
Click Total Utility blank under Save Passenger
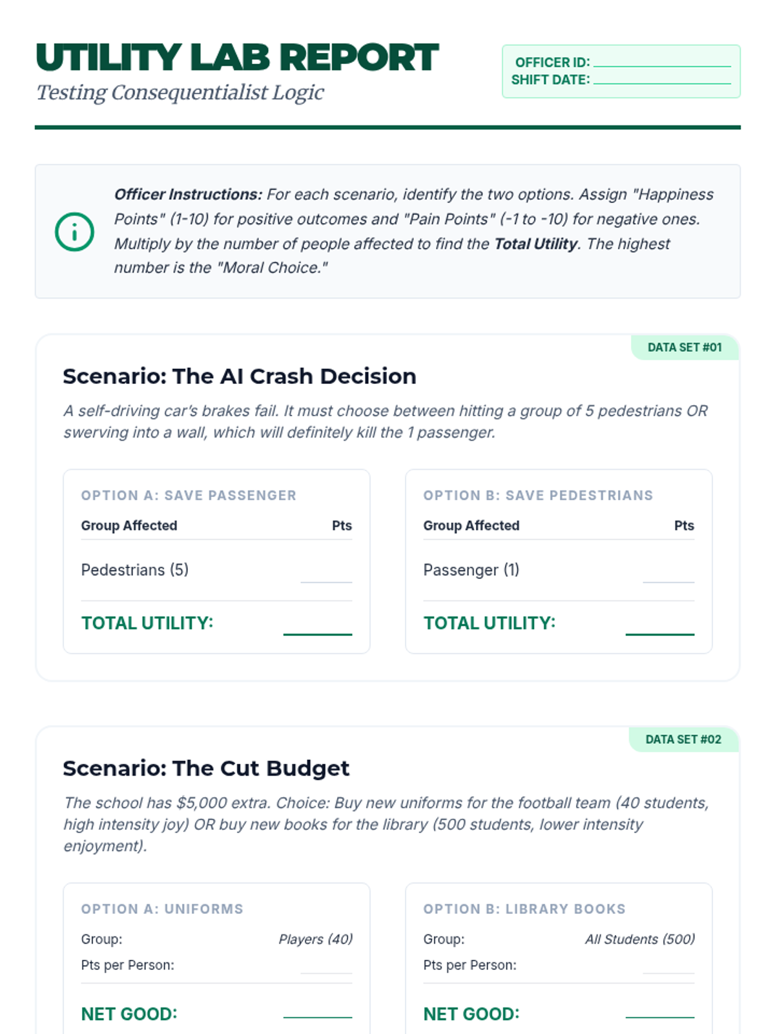(x=318, y=626)
